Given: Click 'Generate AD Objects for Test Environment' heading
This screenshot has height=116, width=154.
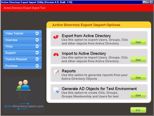Looking at the screenshot, I should tap(99, 89).
